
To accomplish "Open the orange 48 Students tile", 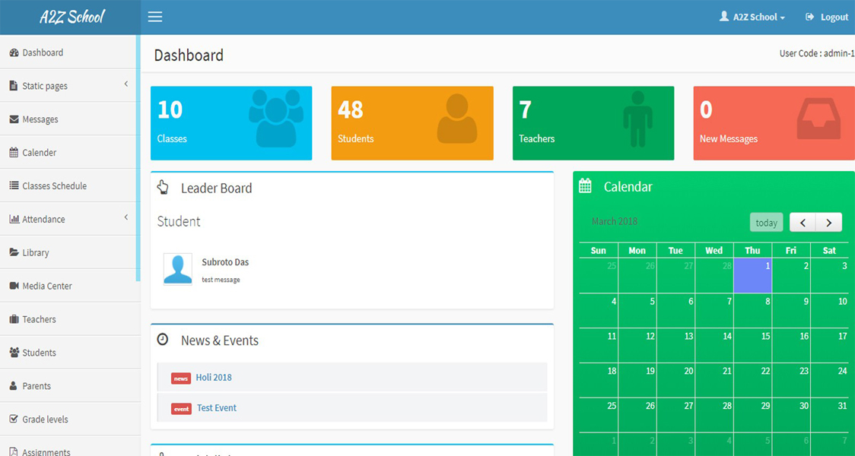I will (x=412, y=123).
